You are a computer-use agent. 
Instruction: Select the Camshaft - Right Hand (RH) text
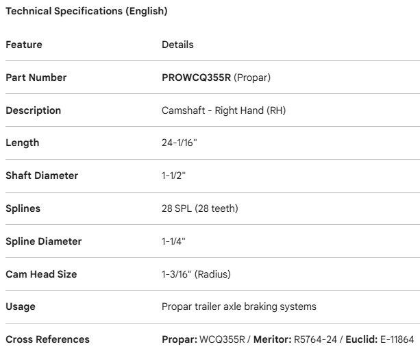214,110
